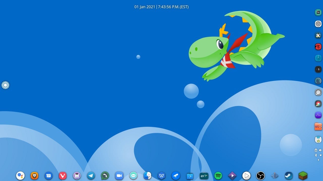Launch the Brave browser
This screenshot has width=323, height=181.
tap(34, 175)
